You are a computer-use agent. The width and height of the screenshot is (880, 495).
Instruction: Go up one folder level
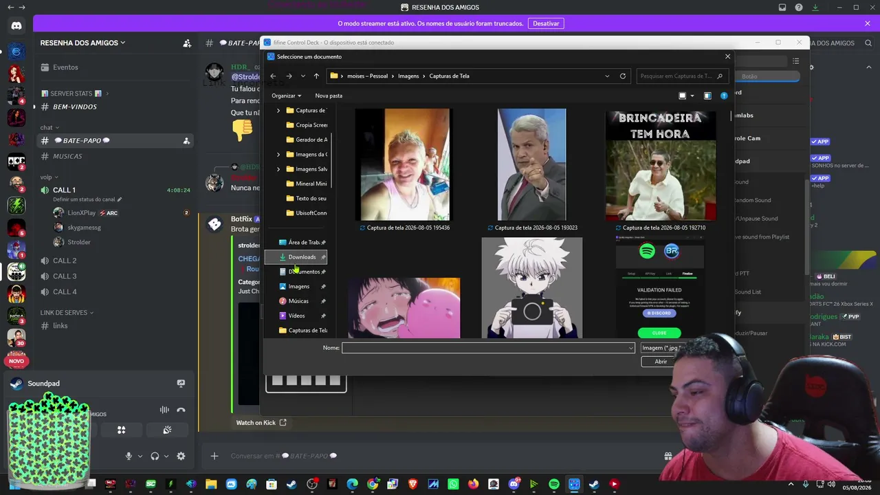pos(316,76)
